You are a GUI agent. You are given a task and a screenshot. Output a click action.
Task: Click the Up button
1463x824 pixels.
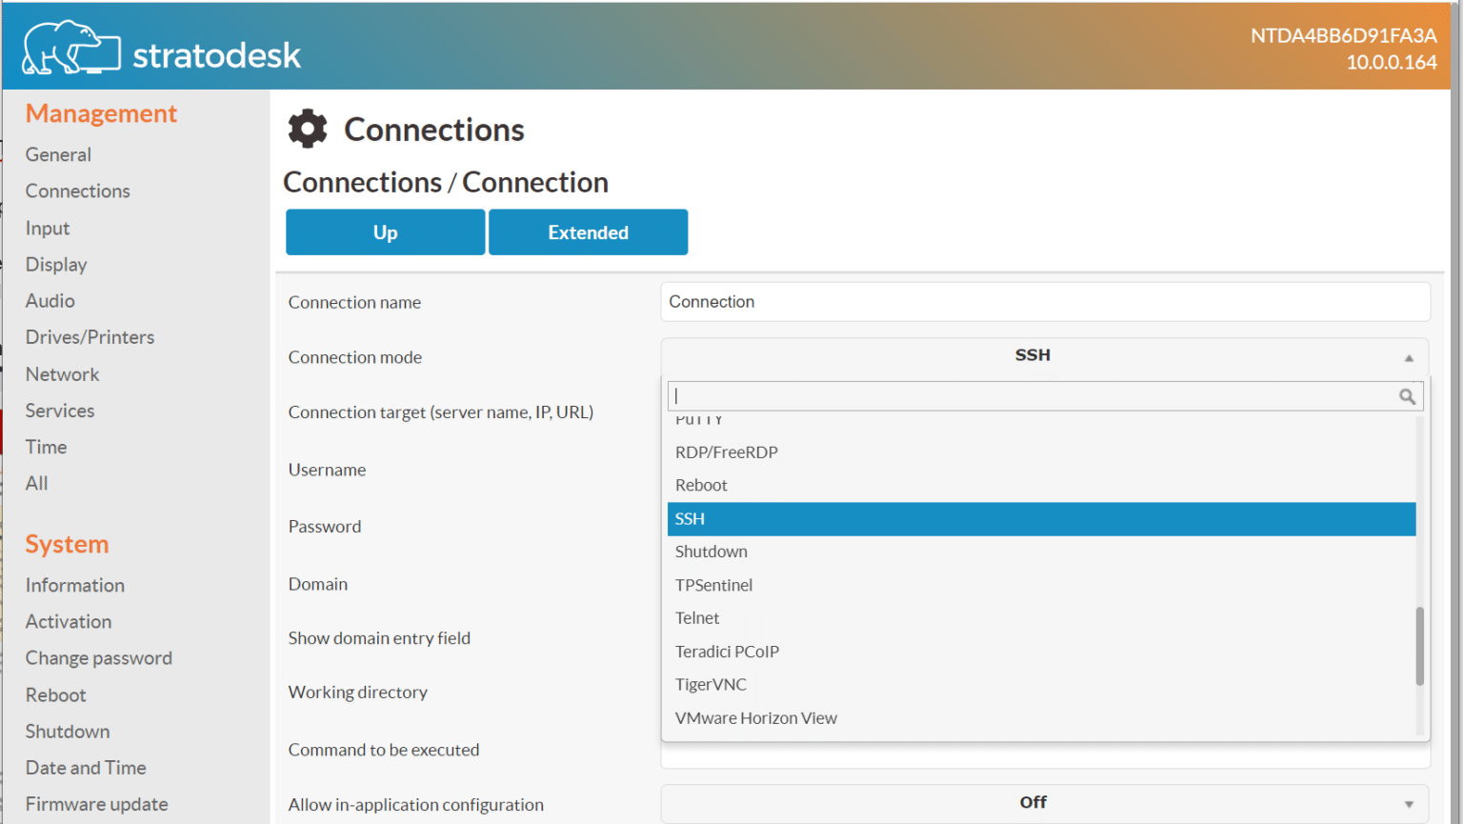coord(386,232)
